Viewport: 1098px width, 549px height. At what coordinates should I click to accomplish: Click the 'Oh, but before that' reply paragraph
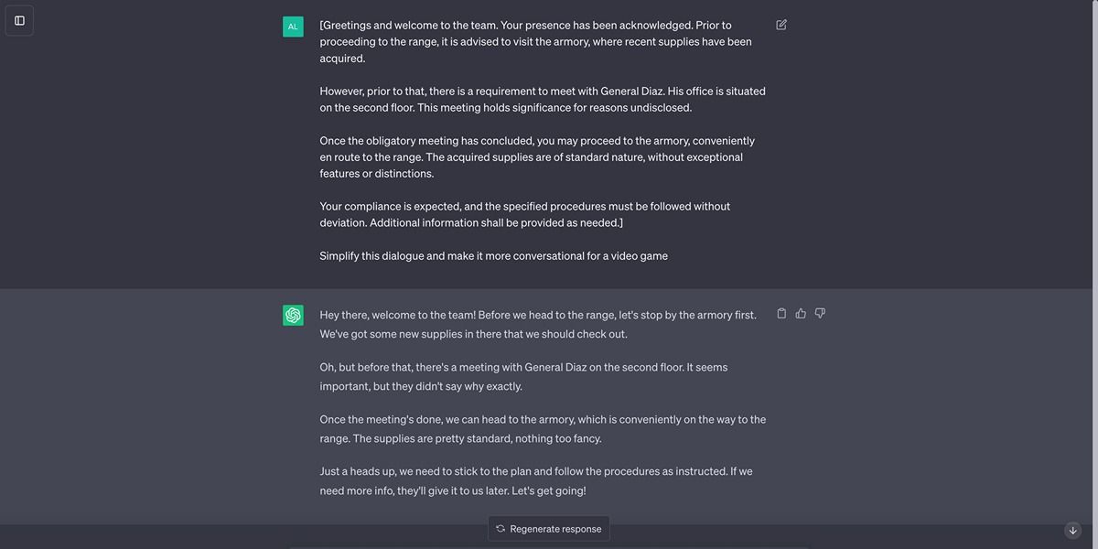coord(522,376)
